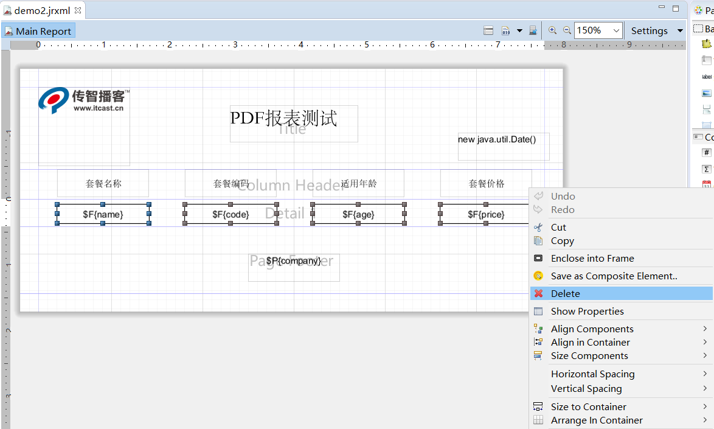
Task: Expand the Align in Container submenu
Action: click(621, 343)
